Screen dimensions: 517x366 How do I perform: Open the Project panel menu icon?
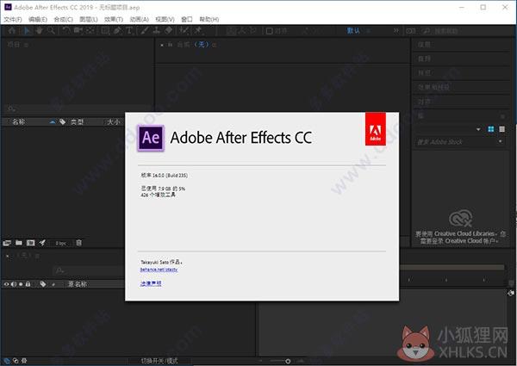26,45
